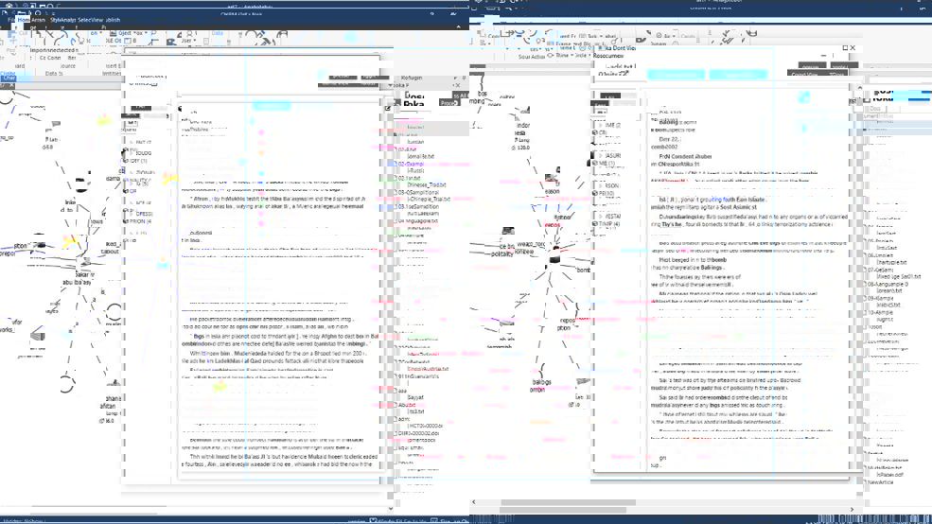Select Chinese_Trad.txt in the file list
Viewport: 932px width, 524px height.
coord(426,185)
